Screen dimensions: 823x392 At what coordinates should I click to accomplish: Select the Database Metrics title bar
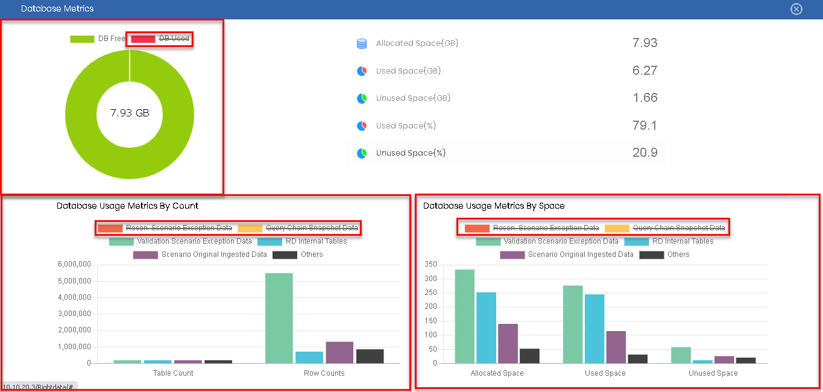click(x=57, y=8)
